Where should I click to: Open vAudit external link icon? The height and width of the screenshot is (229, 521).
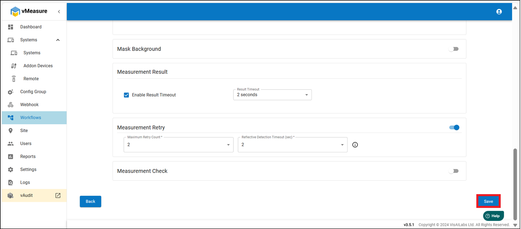[x=58, y=195]
